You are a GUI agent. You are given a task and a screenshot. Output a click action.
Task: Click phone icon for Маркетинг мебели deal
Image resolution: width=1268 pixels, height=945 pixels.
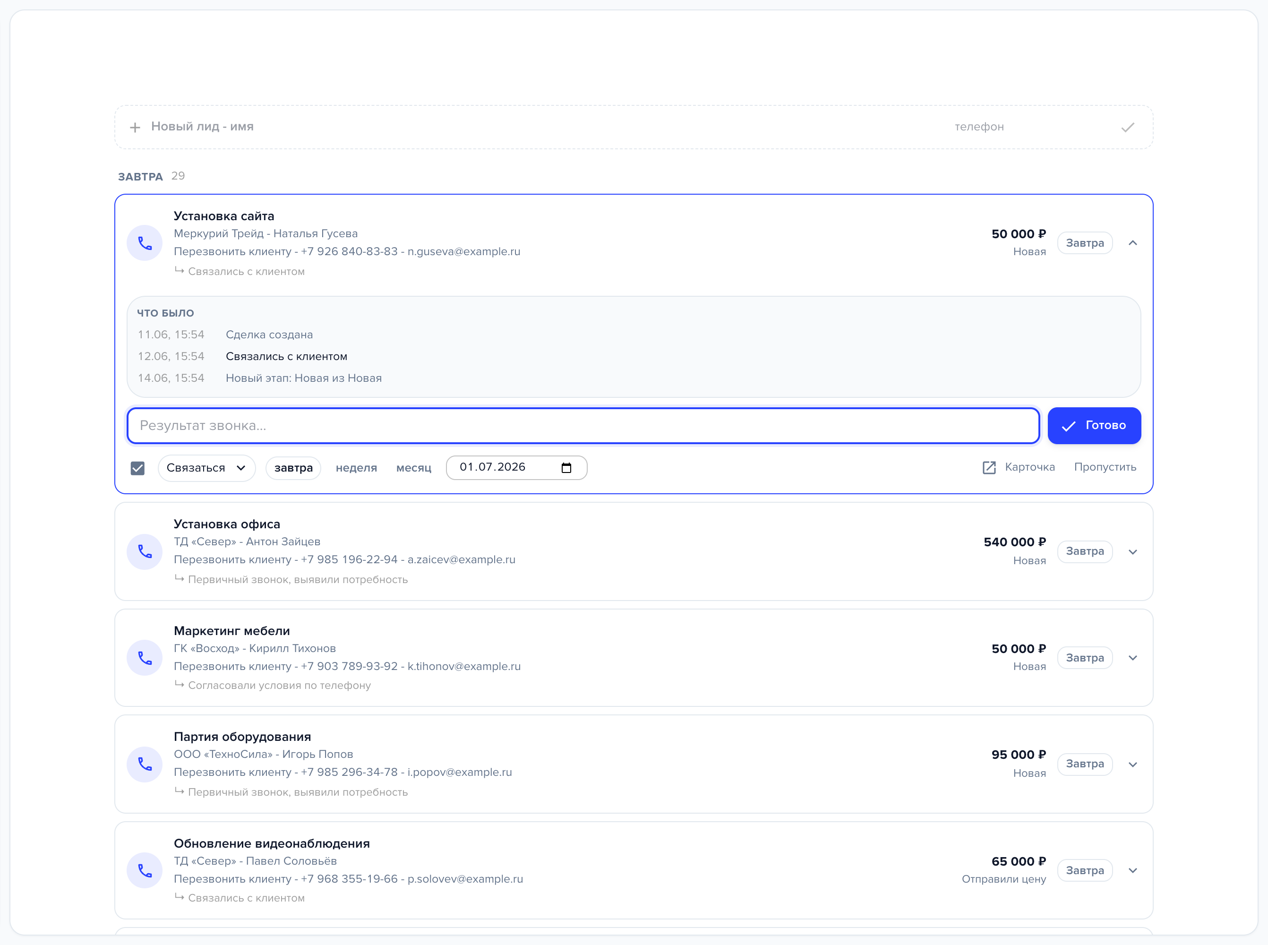(x=145, y=658)
